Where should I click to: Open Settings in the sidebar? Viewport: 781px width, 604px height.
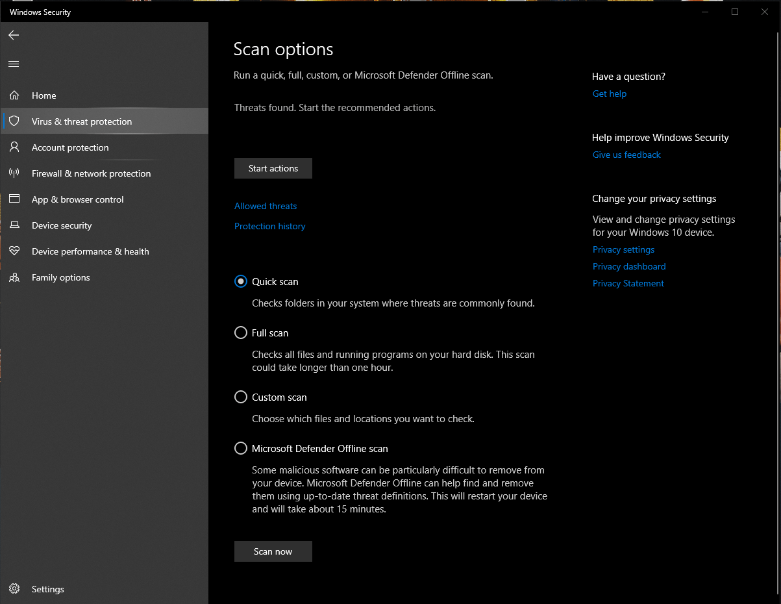pos(105,589)
